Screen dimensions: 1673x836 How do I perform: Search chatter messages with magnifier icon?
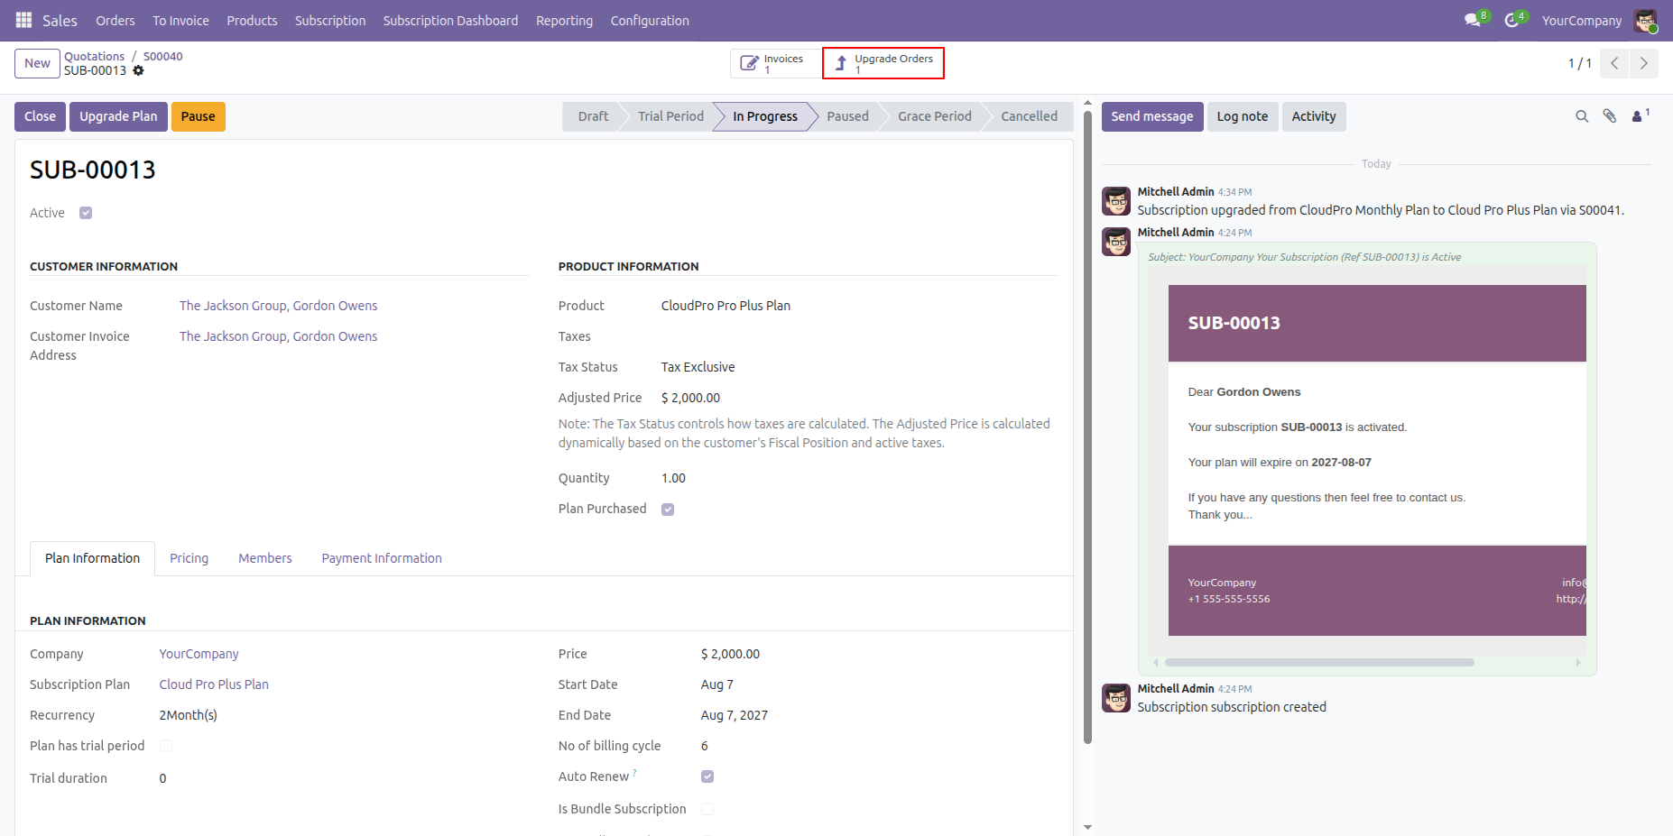click(x=1582, y=116)
